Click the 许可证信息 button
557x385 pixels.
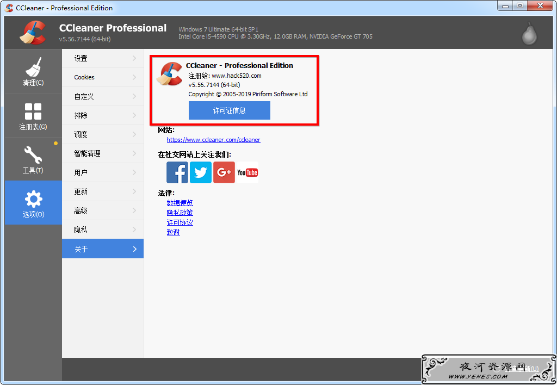pyautogui.click(x=230, y=110)
